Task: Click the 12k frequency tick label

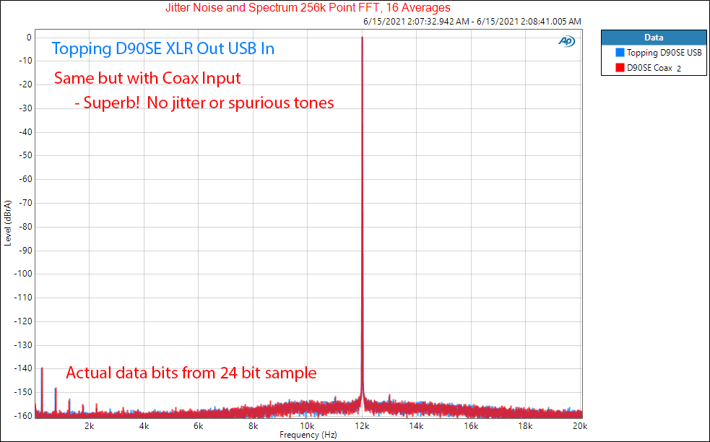Action: click(362, 425)
